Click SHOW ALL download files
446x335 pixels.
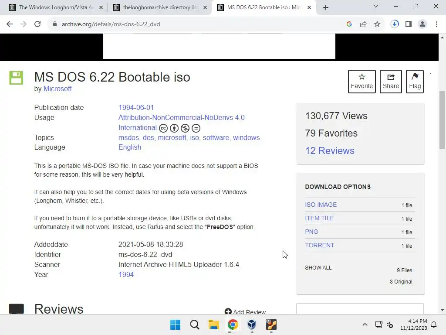point(318,268)
